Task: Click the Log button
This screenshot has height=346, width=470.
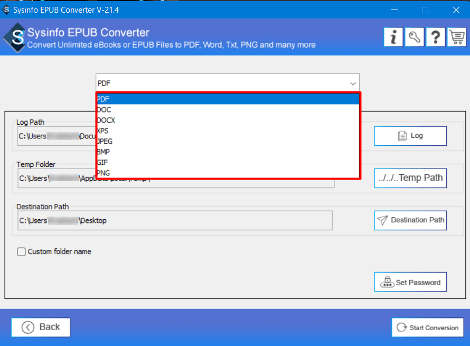Action: click(410, 136)
